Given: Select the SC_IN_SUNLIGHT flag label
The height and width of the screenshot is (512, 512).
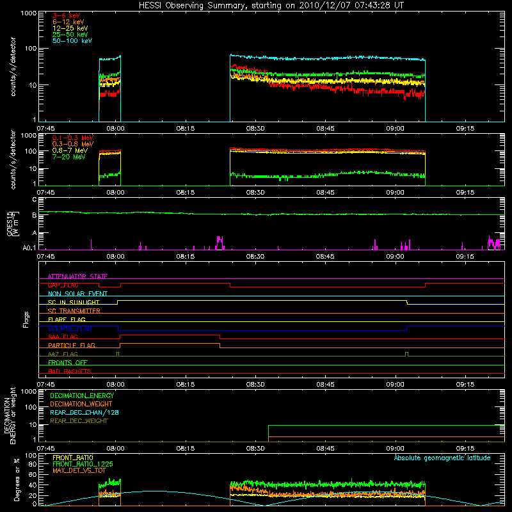Looking at the screenshot, I should click(x=74, y=302).
